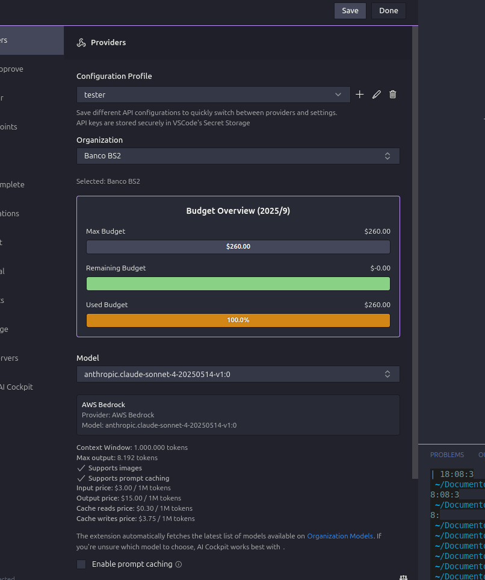485x580 pixels.
Task: Switch to the PROBLEMS panel tab
Action: [446, 455]
